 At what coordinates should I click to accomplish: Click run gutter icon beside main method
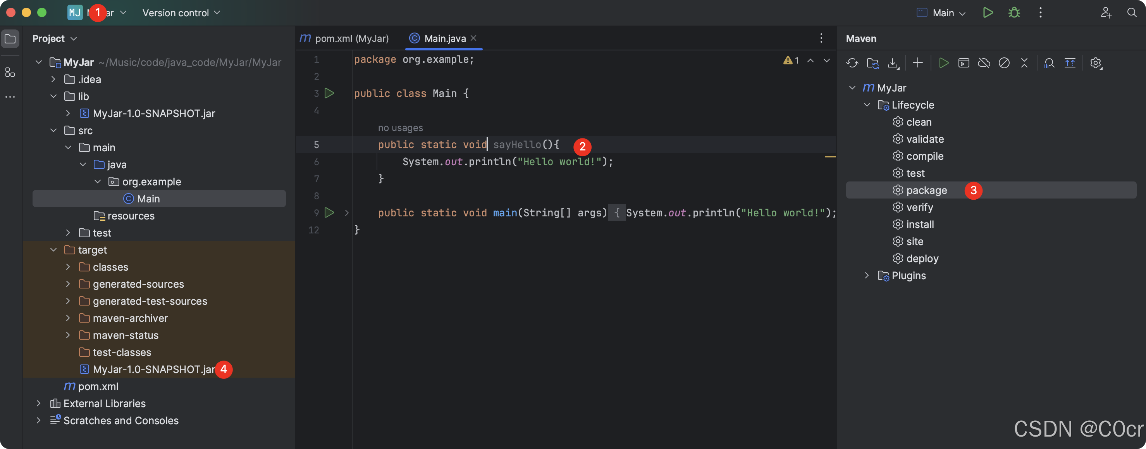click(x=329, y=212)
